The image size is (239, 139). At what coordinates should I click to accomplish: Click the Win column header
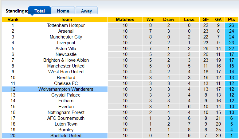151,20
